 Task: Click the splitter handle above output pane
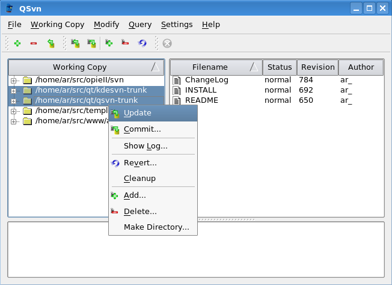pos(226,219)
